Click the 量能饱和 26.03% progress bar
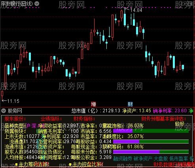Screen dimensions: 195x168 [x=151, y=131]
